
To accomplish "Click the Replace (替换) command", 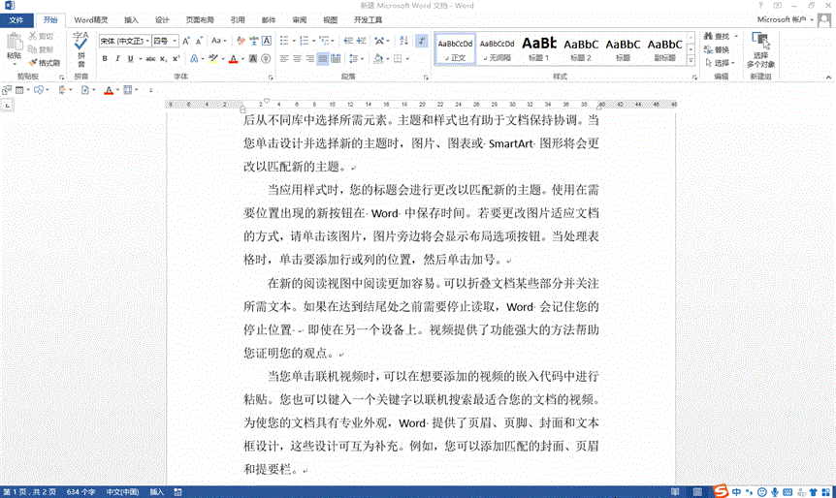I will pyautogui.click(x=720, y=49).
